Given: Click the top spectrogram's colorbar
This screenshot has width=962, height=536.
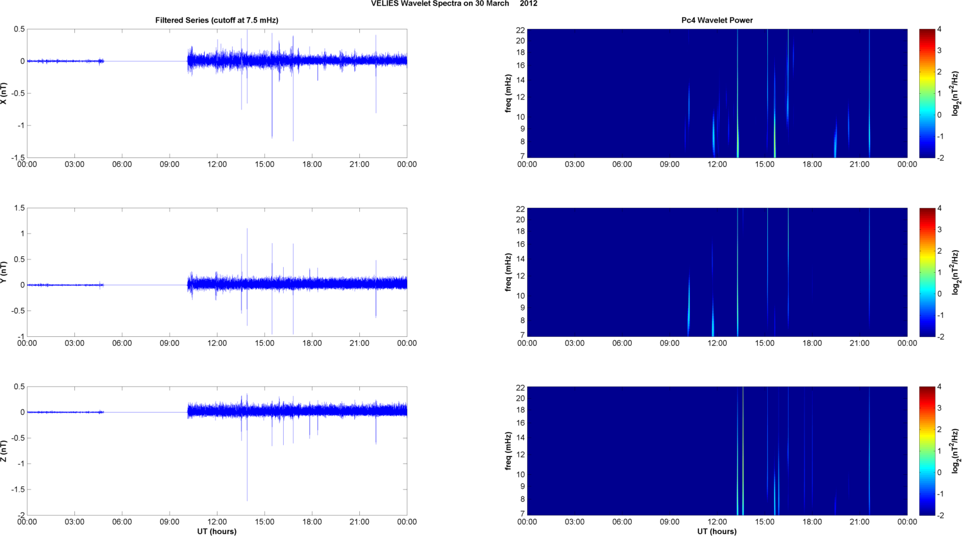Looking at the screenshot, I should pos(927,93).
